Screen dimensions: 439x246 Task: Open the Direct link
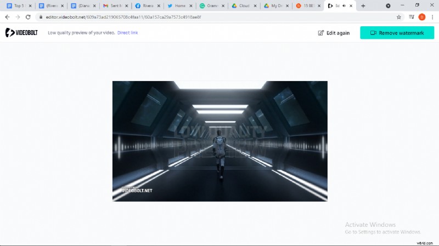(x=127, y=33)
